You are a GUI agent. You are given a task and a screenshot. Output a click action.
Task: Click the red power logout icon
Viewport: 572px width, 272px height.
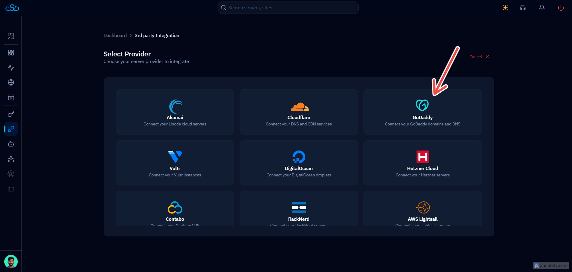coord(561,8)
